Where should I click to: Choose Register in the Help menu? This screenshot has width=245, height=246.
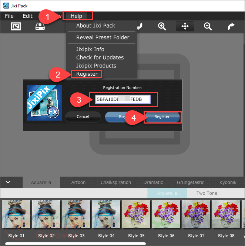87,74
